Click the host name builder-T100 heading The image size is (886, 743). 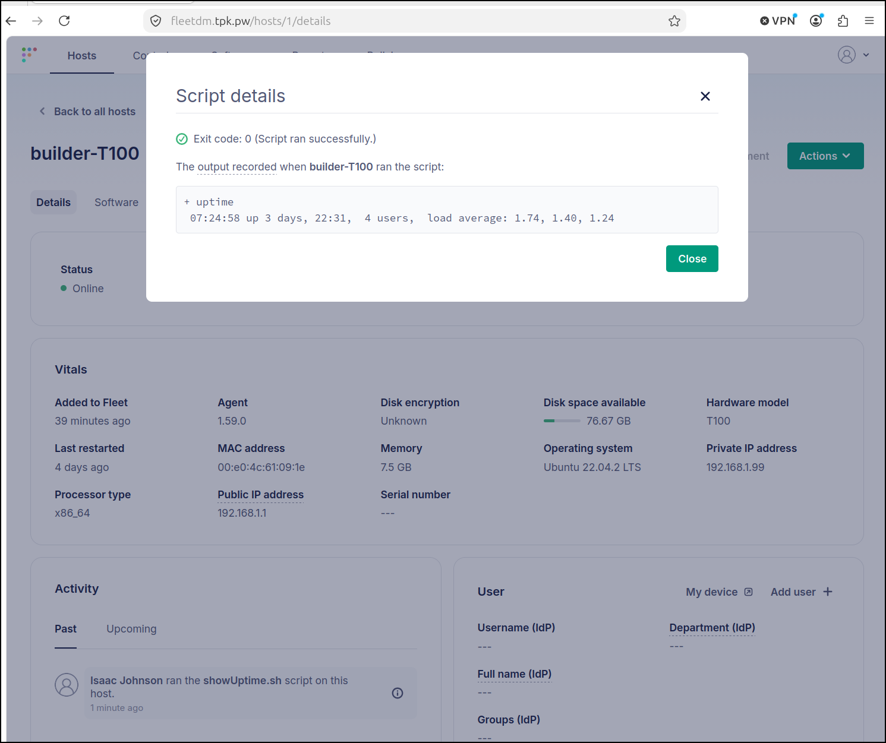click(85, 153)
